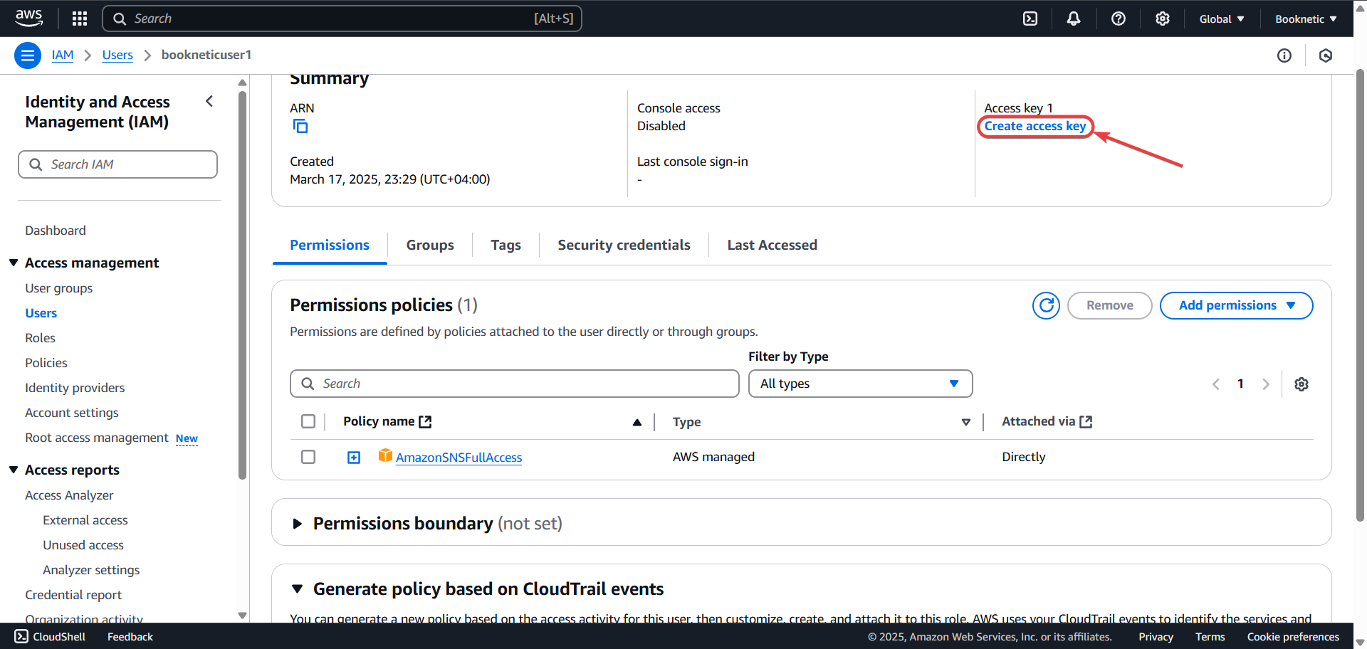Click the magnifier icon in top search bar
The width and height of the screenshot is (1367, 649).
click(x=120, y=19)
